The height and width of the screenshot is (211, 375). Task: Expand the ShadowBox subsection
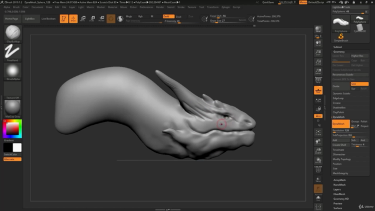(x=339, y=108)
